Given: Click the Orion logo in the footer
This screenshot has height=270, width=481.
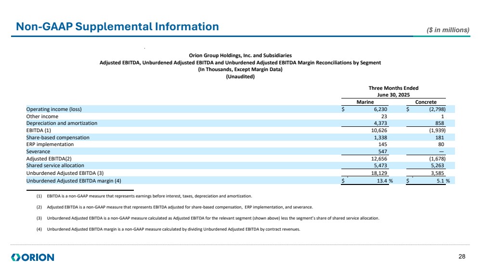Looking at the screenshot, I should (x=32, y=258).
